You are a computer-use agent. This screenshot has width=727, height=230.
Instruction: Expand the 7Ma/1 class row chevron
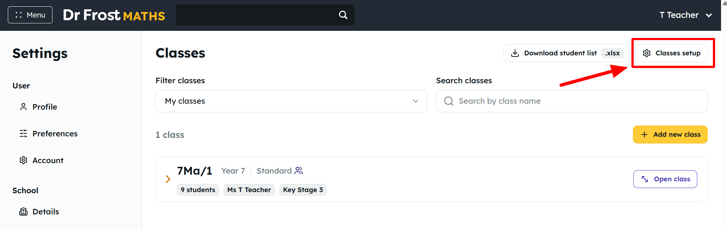(x=168, y=179)
